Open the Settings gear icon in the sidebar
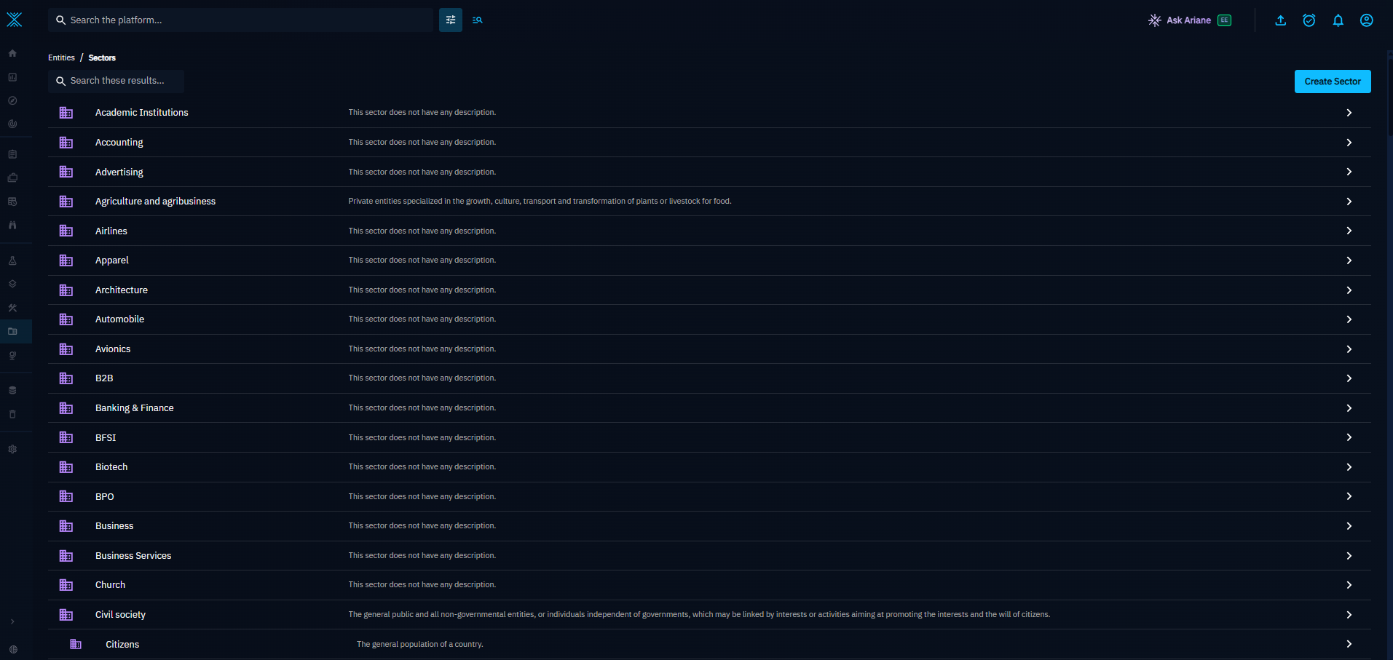Screen dimensions: 1393x660 [12, 449]
